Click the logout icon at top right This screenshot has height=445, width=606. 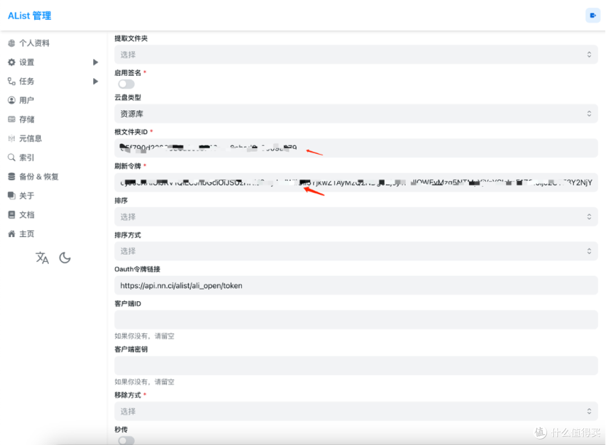[x=593, y=16]
